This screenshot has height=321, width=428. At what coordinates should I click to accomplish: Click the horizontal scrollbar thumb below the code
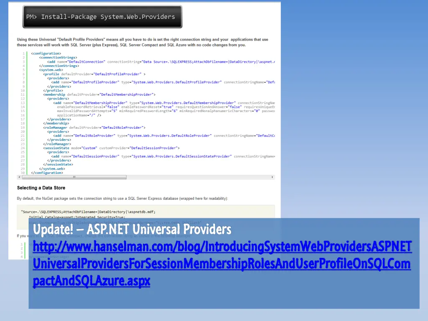tap(73, 177)
